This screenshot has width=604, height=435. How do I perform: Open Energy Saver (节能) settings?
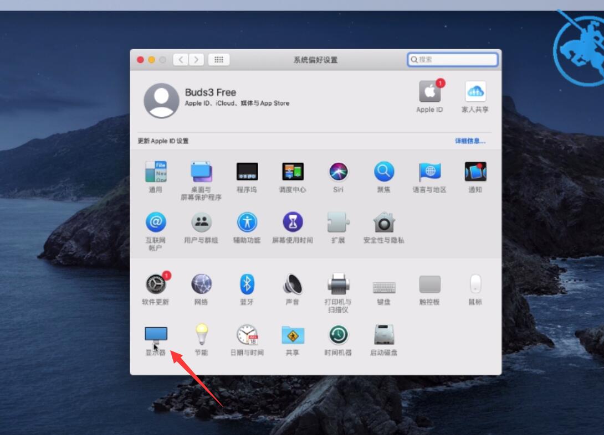pos(201,334)
